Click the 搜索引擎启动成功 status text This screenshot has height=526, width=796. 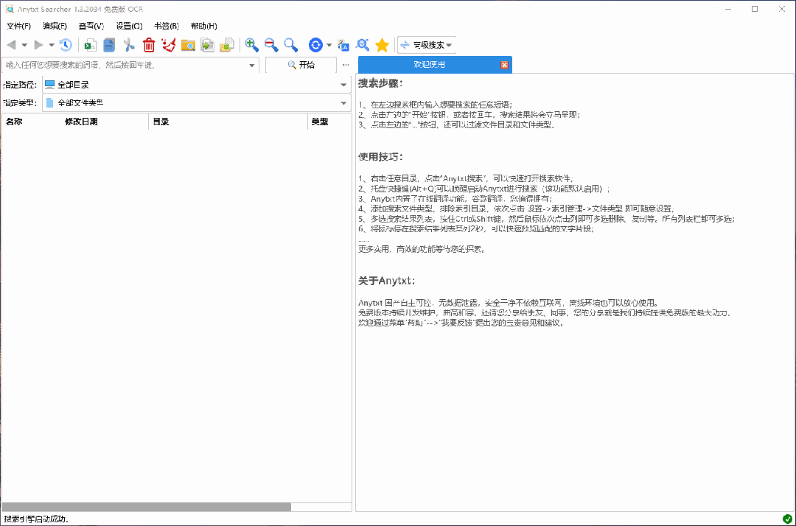click(x=36, y=519)
